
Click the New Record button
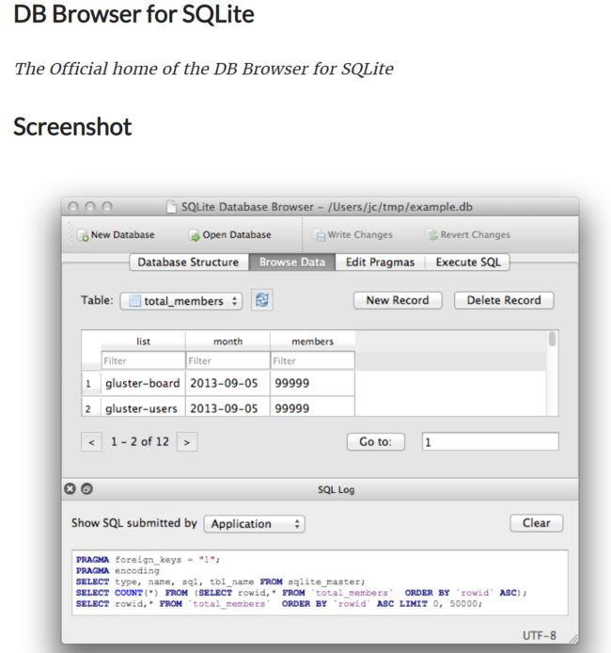pyautogui.click(x=398, y=300)
